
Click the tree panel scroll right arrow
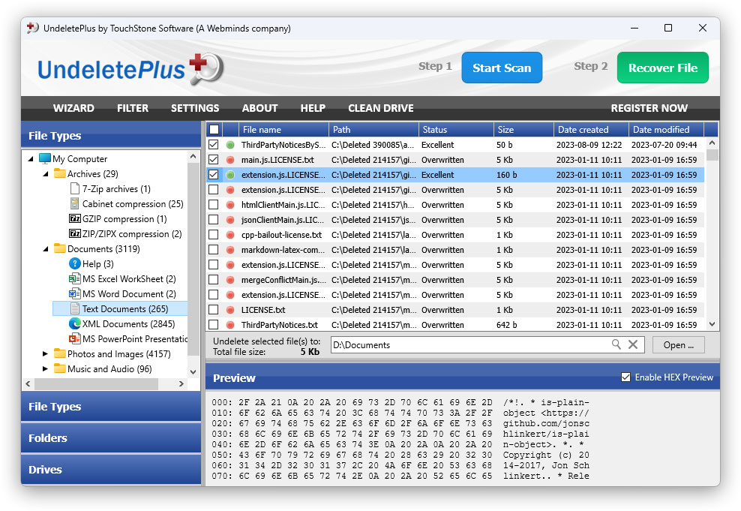click(181, 384)
